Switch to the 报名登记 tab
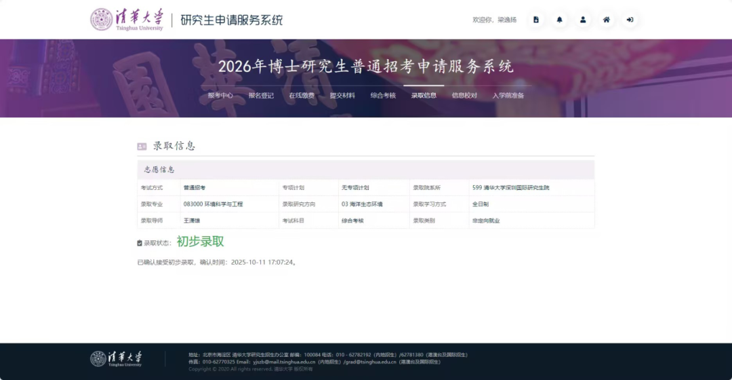 [x=261, y=96]
